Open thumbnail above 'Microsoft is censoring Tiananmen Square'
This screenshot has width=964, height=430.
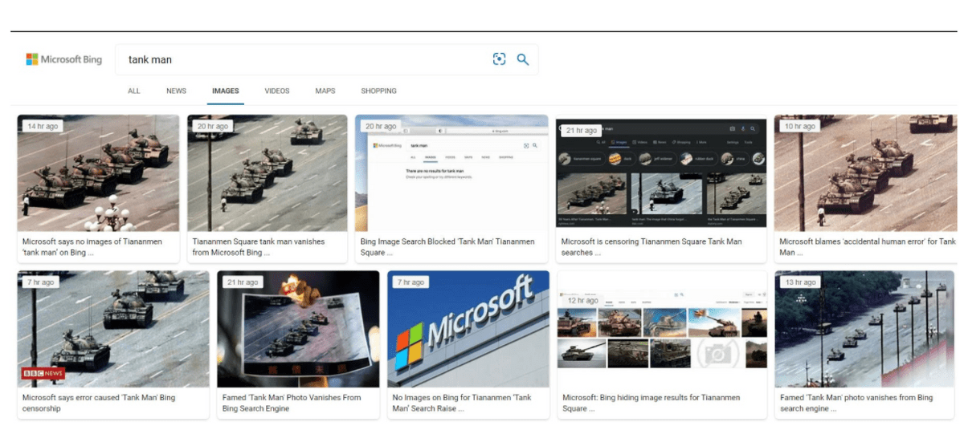[x=661, y=173]
